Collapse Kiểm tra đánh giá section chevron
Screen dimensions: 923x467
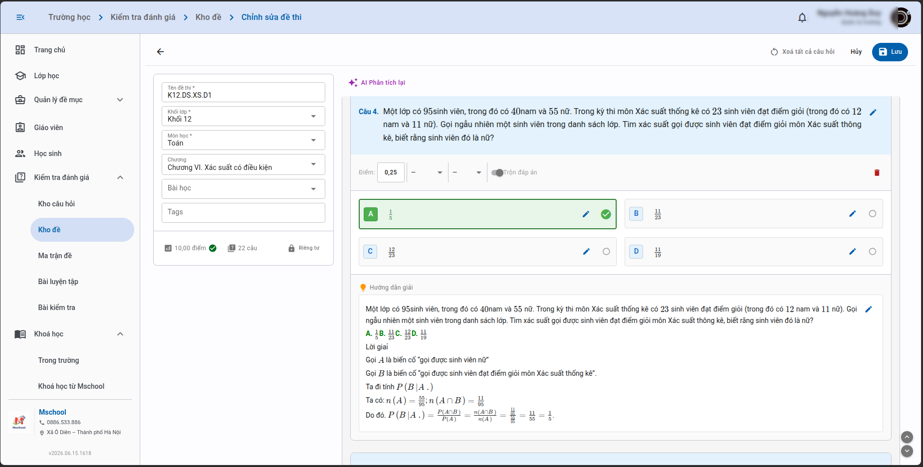tap(120, 177)
